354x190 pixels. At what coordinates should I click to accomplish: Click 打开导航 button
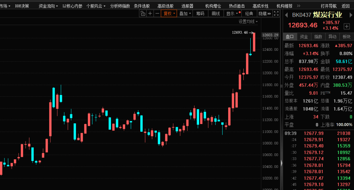coord(328,6)
